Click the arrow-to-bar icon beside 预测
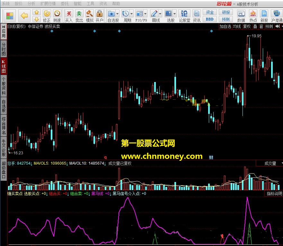The height and width of the screenshot is (246, 283). pos(278,26)
